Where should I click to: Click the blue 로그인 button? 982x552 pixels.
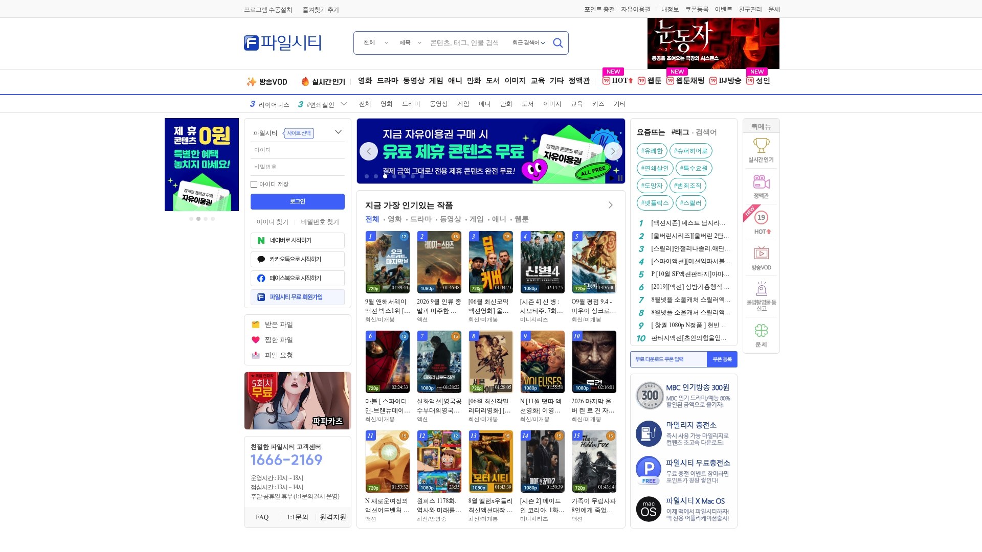298,202
